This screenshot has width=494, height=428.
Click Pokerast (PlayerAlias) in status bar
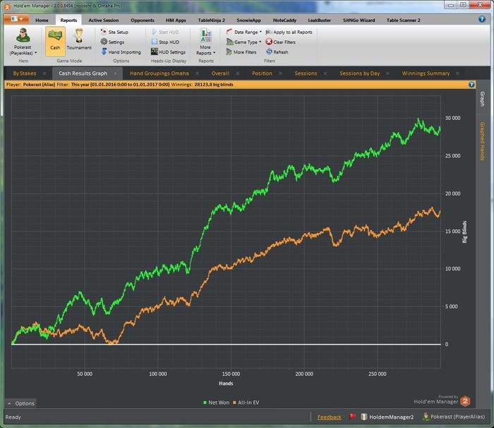[453, 417]
